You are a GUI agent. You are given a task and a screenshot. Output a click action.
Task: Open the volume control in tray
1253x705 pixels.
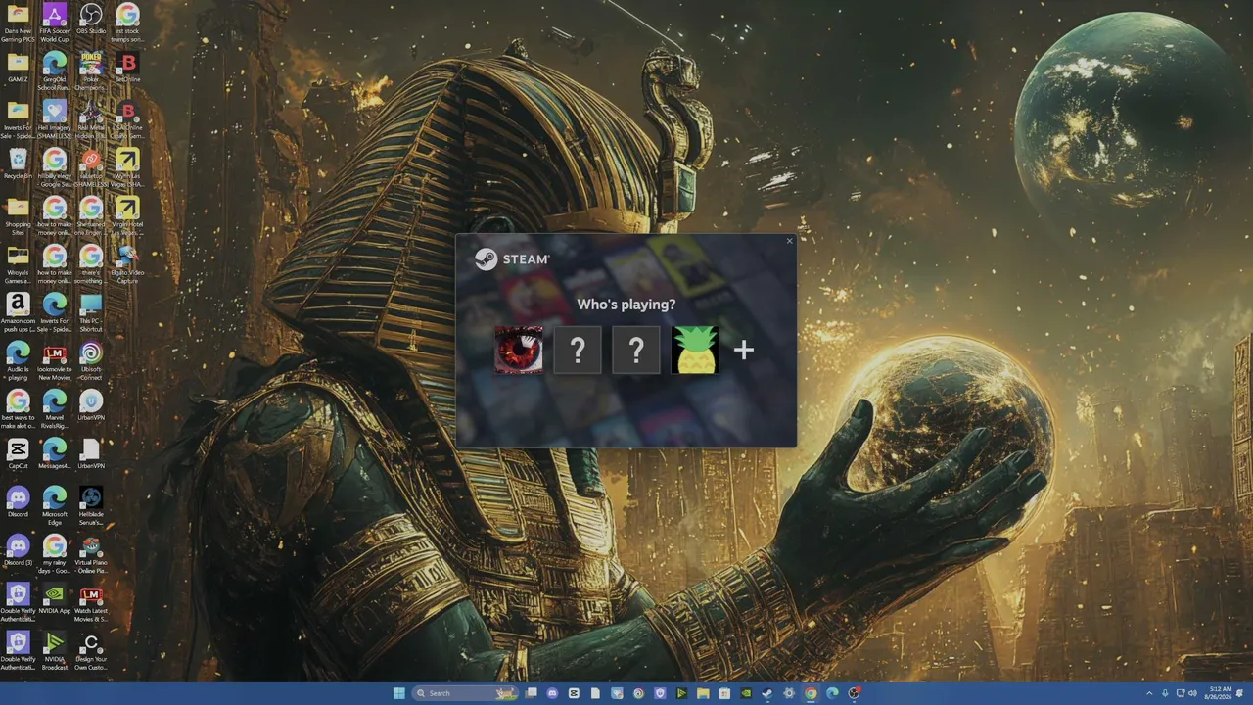1192,693
